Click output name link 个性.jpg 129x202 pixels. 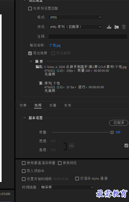pos(55,45)
